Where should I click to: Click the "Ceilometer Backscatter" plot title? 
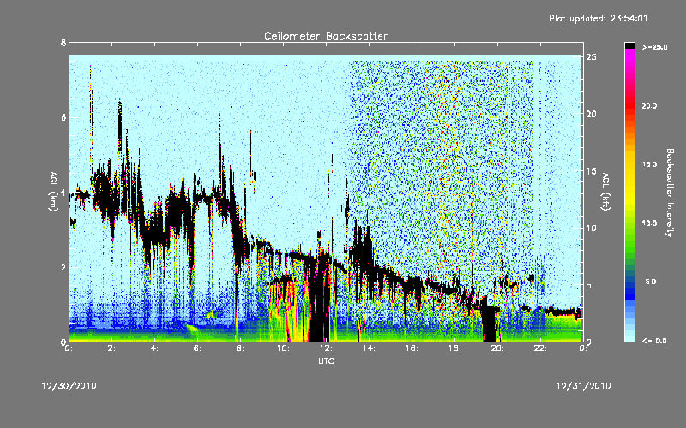tap(326, 36)
